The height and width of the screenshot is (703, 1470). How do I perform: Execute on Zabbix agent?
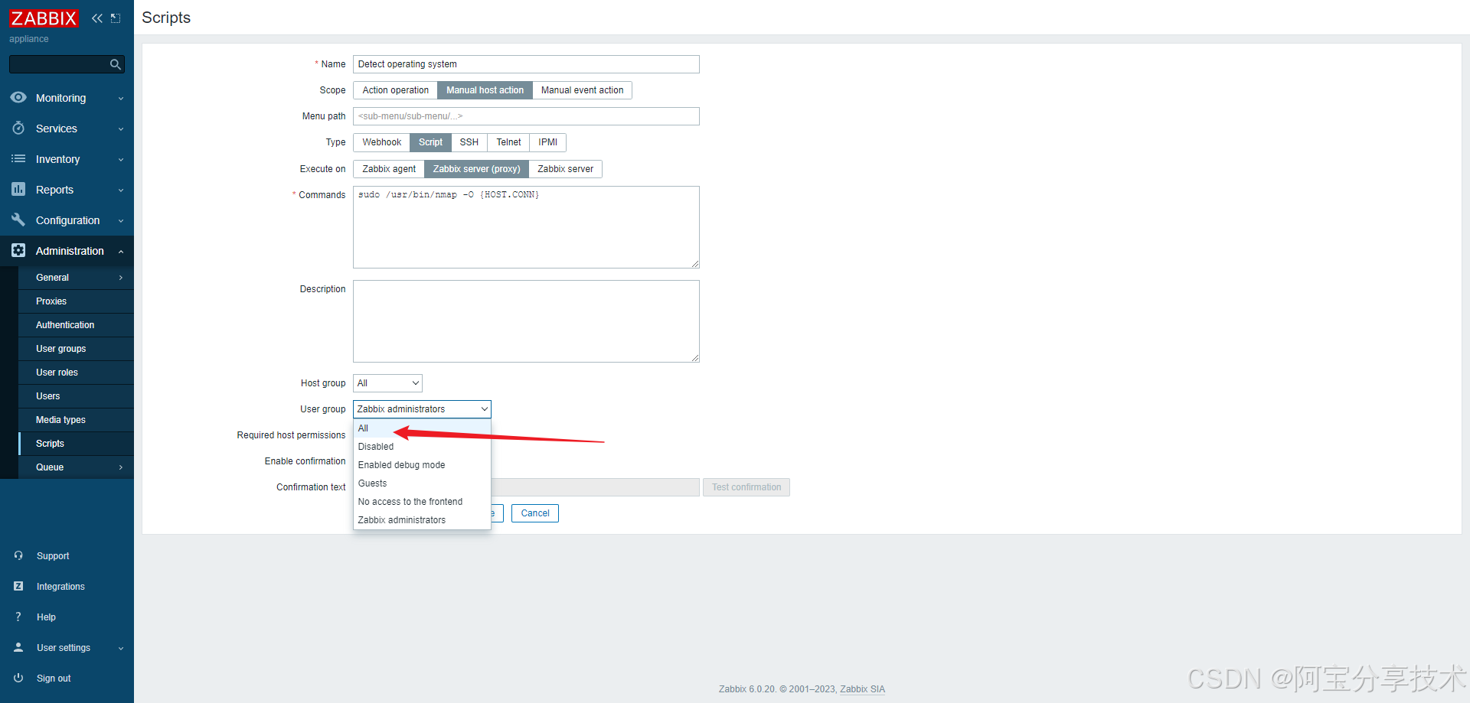389,169
